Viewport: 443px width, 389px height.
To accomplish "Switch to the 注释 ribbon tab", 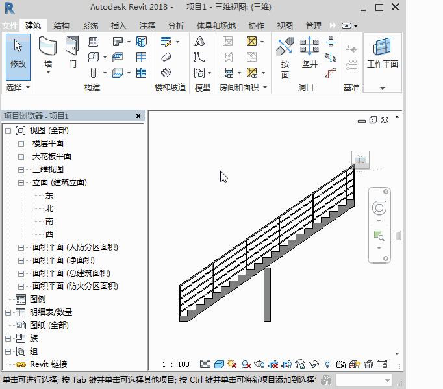I will (147, 26).
